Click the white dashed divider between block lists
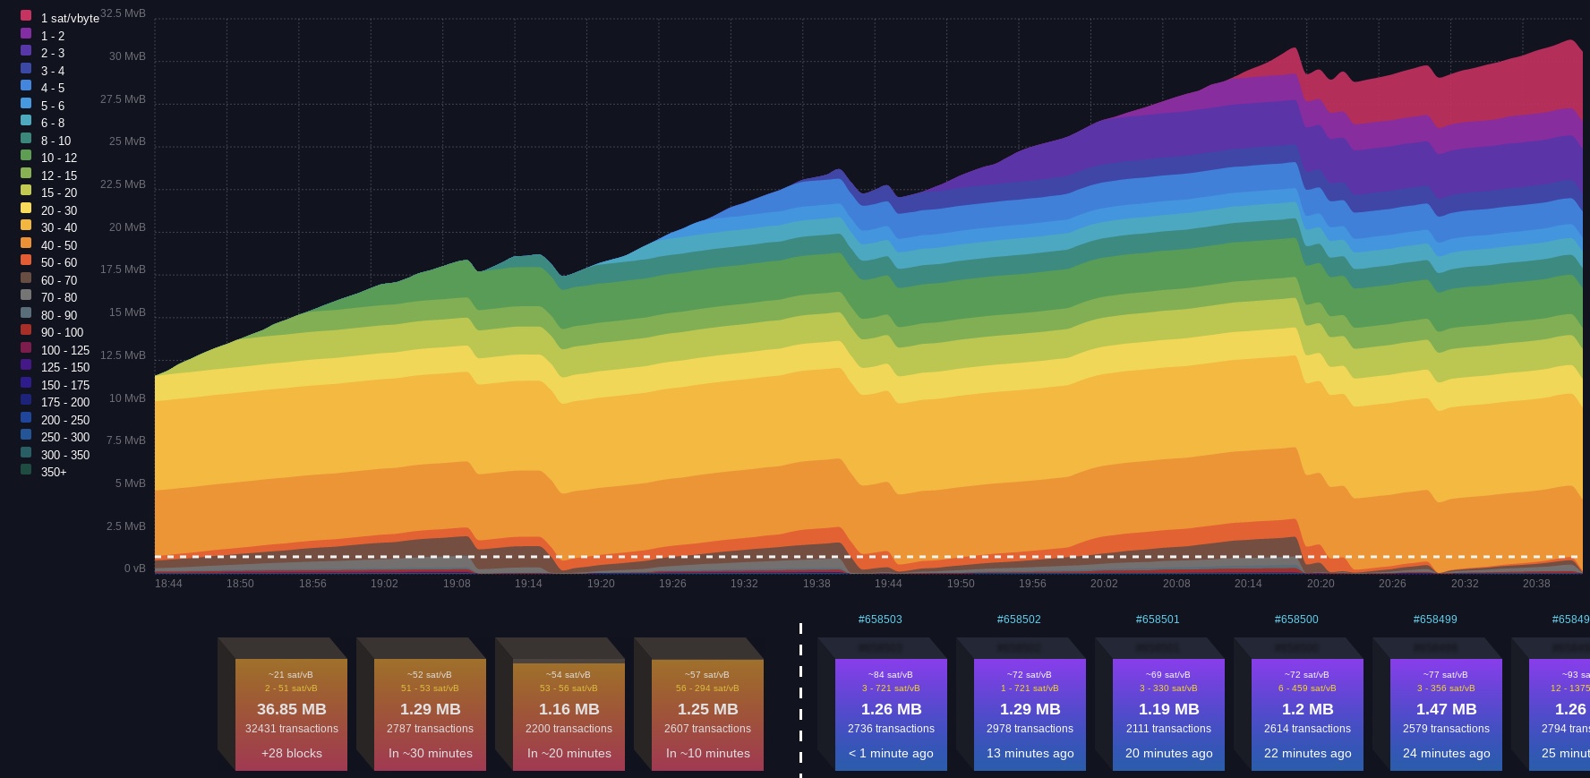The width and height of the screenshot is (1590, 778). (x=800, y=700)
